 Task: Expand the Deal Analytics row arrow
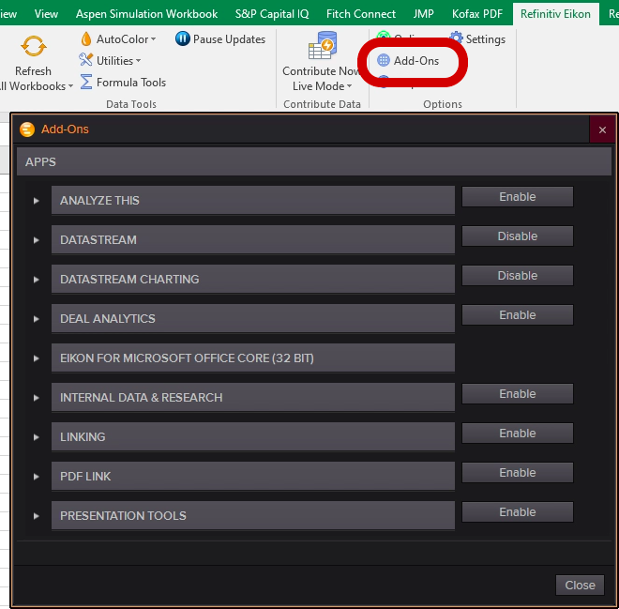[37, 319]
